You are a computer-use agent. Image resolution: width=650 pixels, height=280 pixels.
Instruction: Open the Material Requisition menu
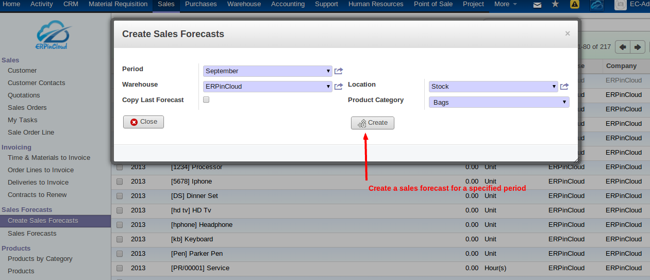tap(118, 4)
